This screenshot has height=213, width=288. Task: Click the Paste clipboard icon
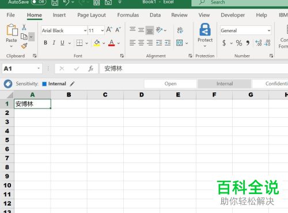[12, 30]
